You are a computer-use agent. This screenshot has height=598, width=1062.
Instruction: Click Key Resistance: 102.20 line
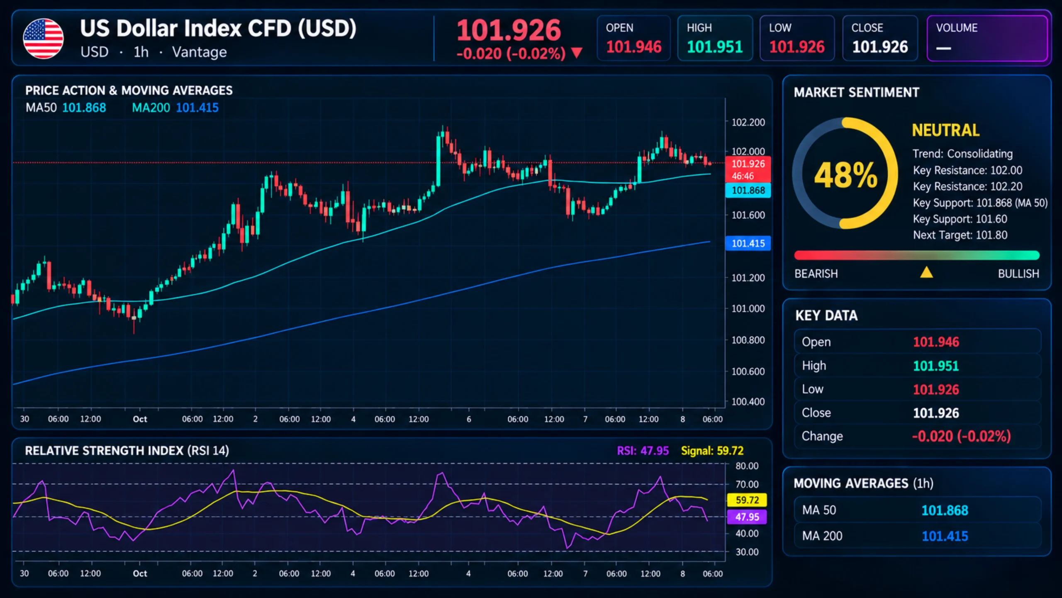[967, 186]
